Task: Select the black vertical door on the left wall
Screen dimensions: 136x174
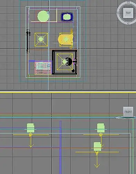Action: (28, 41)
